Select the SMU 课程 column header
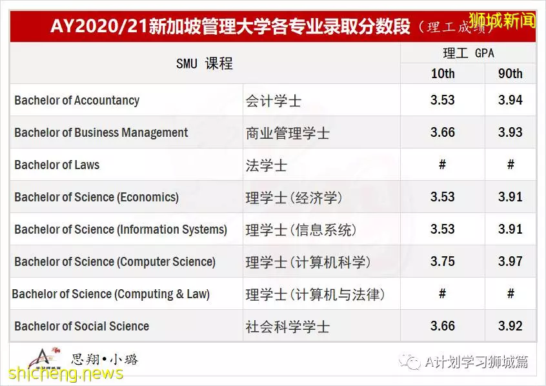546x386 pixels. click(205, 63)
